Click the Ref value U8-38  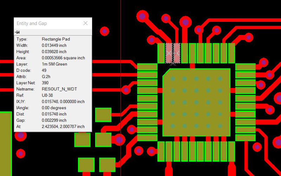point(47,95)
